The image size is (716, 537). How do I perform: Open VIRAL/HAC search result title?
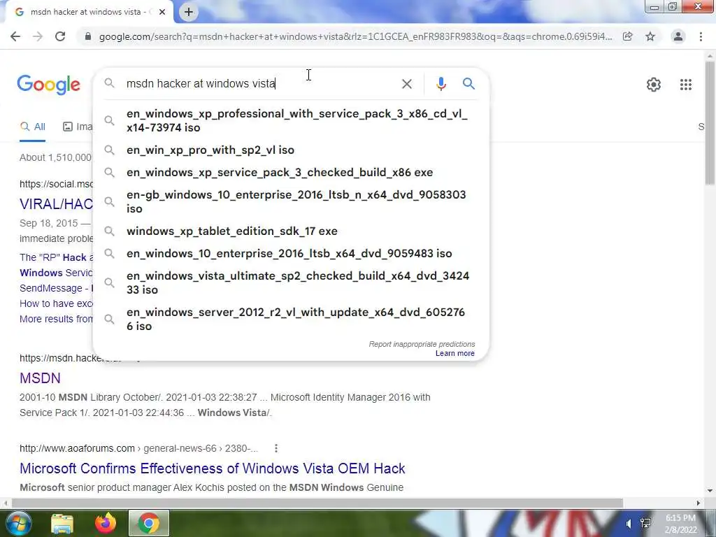(56, 204)
